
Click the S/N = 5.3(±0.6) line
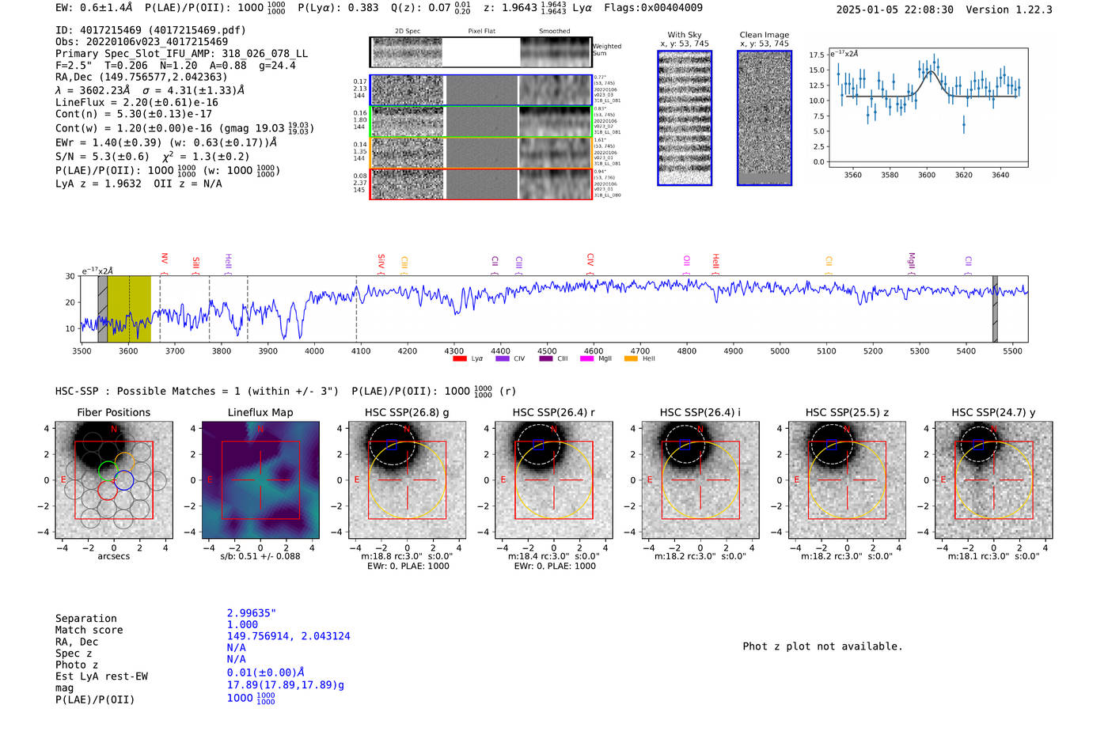102,157
